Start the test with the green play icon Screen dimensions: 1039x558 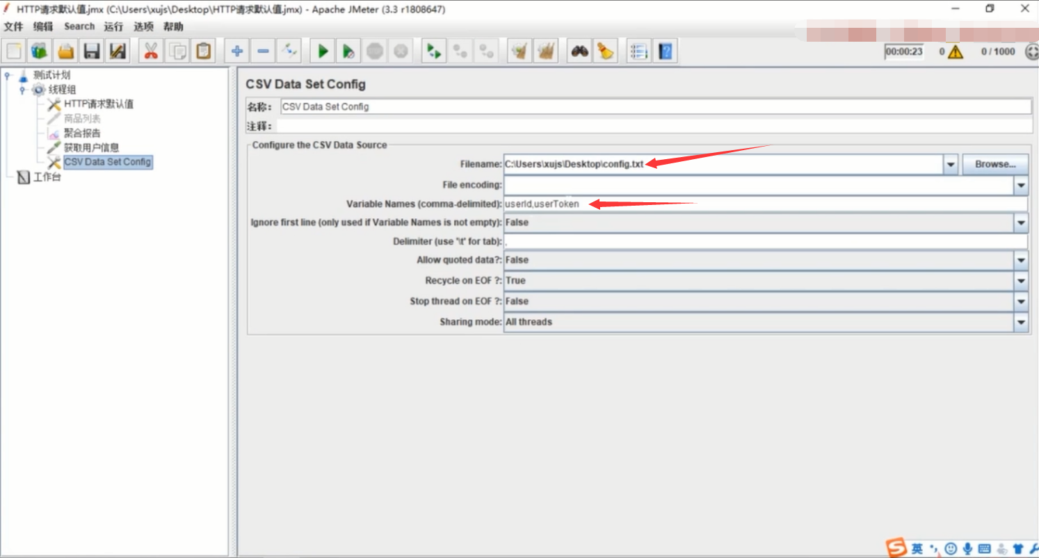323,51
